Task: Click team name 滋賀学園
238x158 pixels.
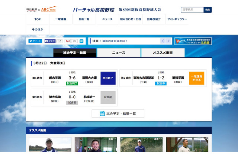Action: pyautogui.click(x=178, y=78)
